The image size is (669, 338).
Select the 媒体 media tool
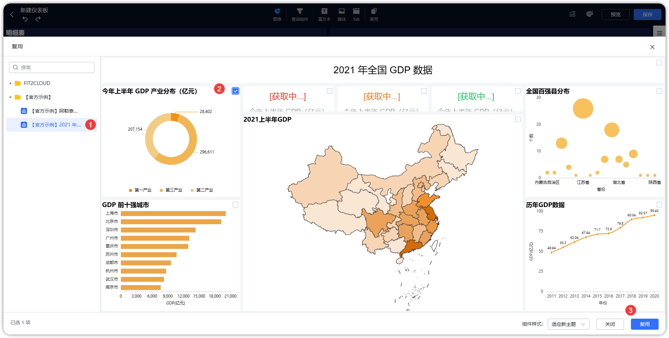(x=342, y=15)
